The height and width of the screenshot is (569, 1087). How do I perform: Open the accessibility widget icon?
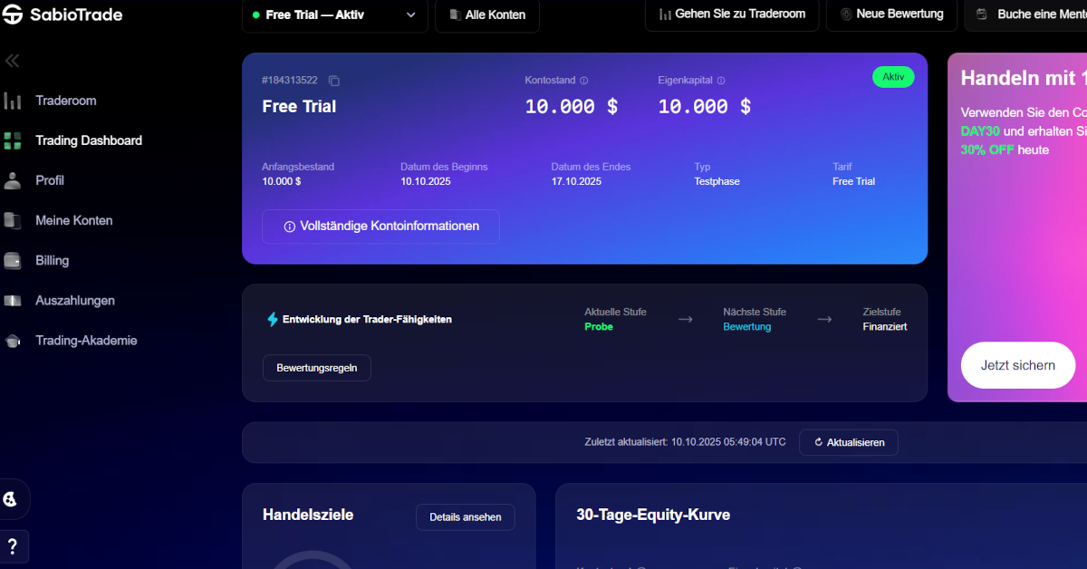[11, 499]
